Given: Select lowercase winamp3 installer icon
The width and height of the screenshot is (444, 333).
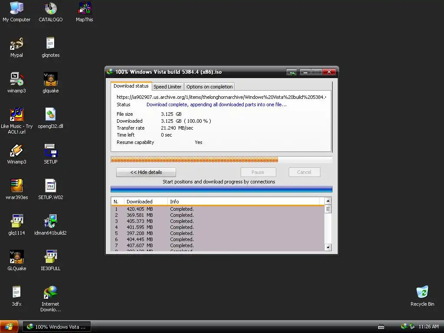Looking at the screenshot, I should tap(16, 83).
